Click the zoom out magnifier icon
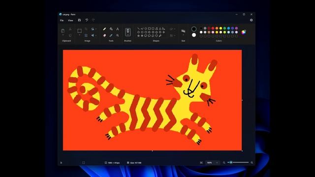The height and width of the screenshot is (177, 315). point(224,163)
